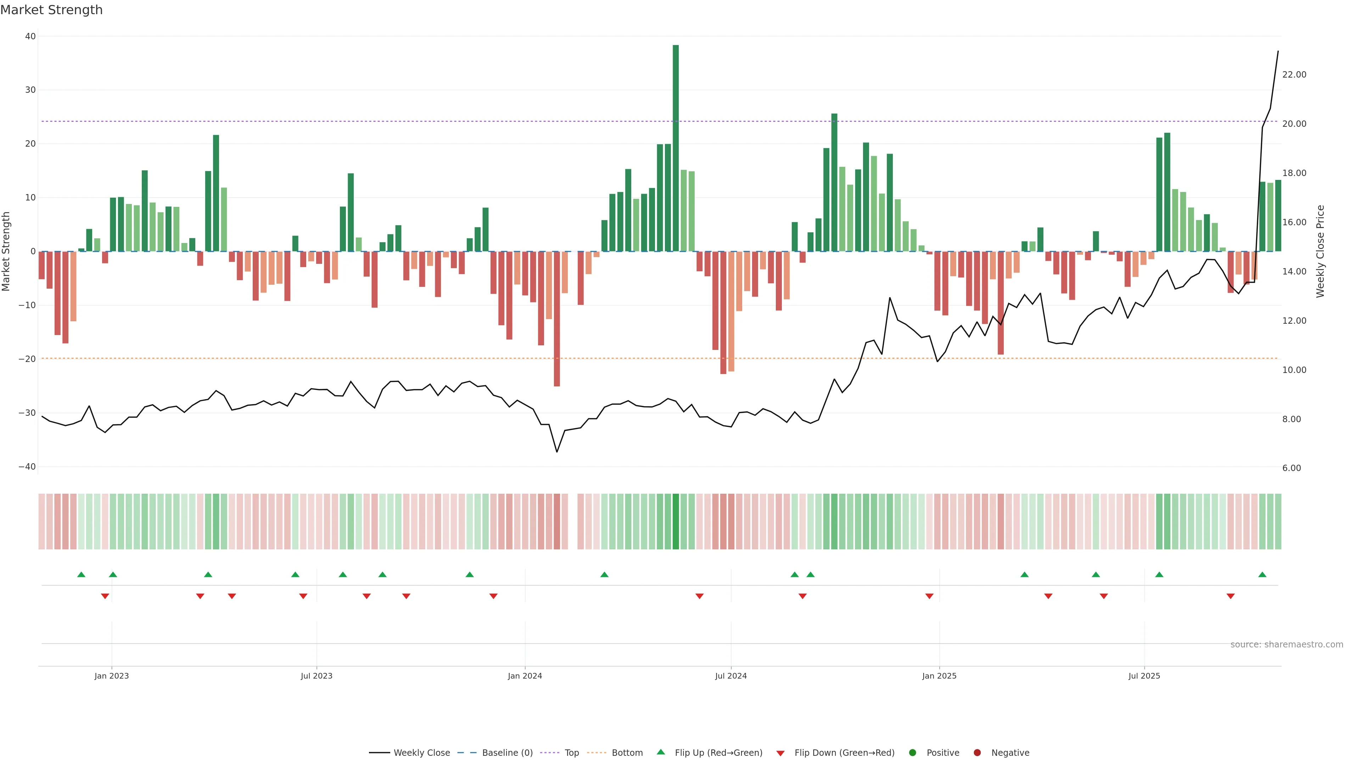Click the source: sharemaestro.com text
1361x765 pixels.
pyautogui.click(x=1287, y=645)
